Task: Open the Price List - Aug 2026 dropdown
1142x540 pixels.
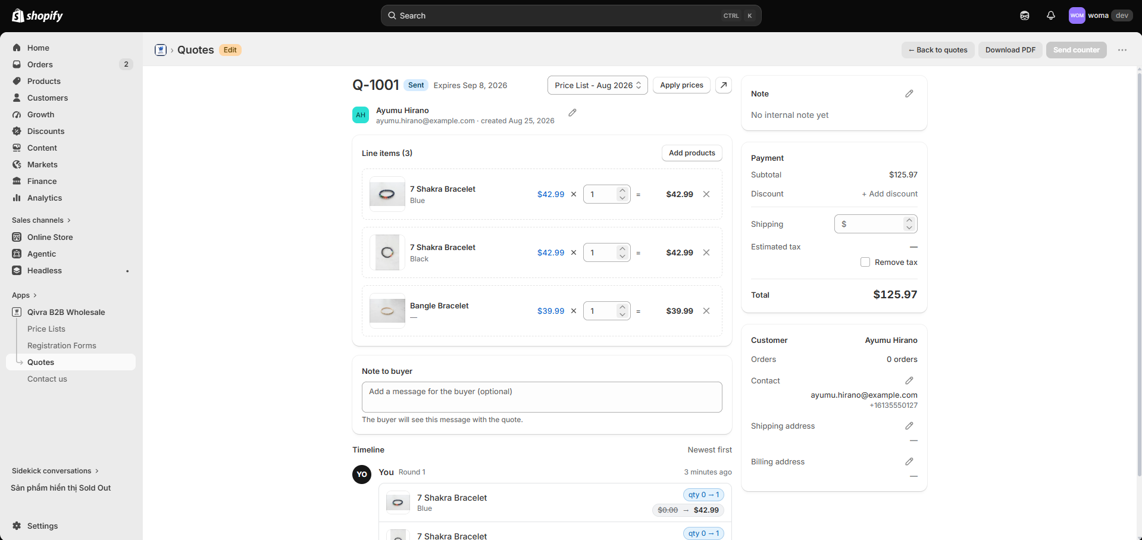Action: (597, 85)
